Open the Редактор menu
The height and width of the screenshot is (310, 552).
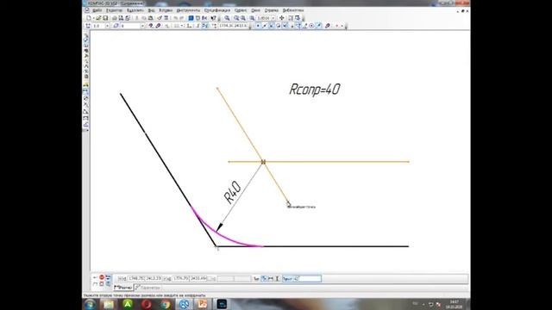(114, 10)
